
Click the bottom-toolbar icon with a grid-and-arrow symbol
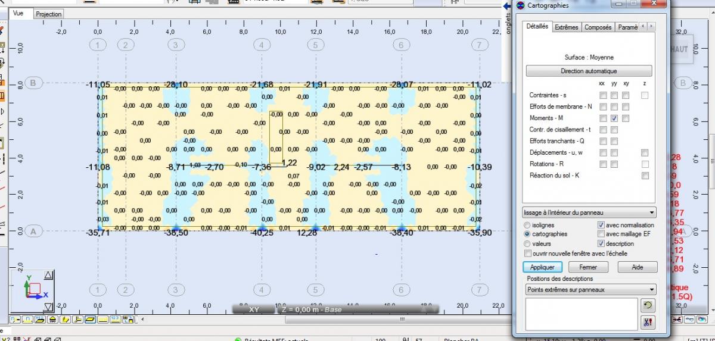tap(128, 320)
